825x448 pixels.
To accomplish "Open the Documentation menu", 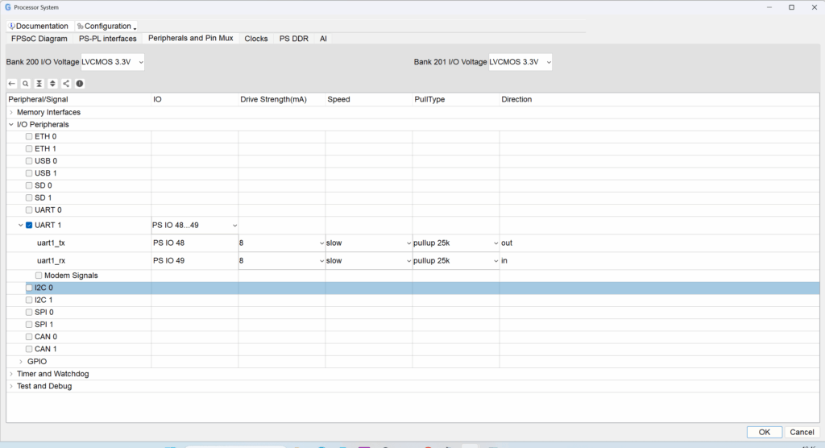I will pyautogui.click(x=39, y=26).
